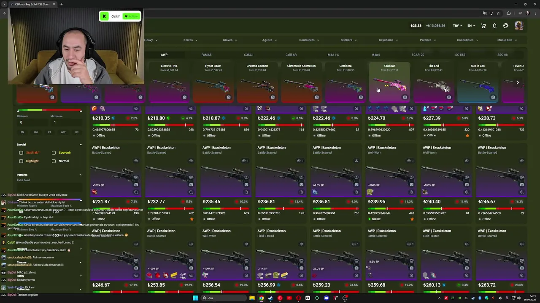Click camera icon on Hyper Beast card
The width and height of the screenshot is (540, 303).
228,97
